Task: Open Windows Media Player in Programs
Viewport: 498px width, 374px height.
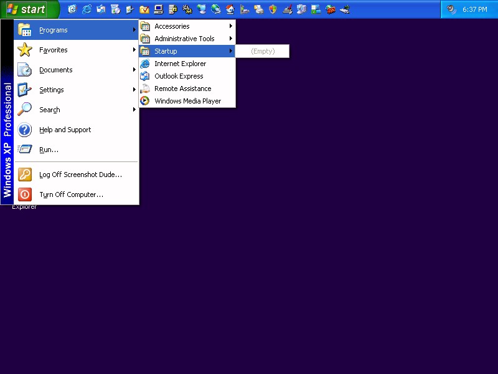Action: click(x=187, y=101)
